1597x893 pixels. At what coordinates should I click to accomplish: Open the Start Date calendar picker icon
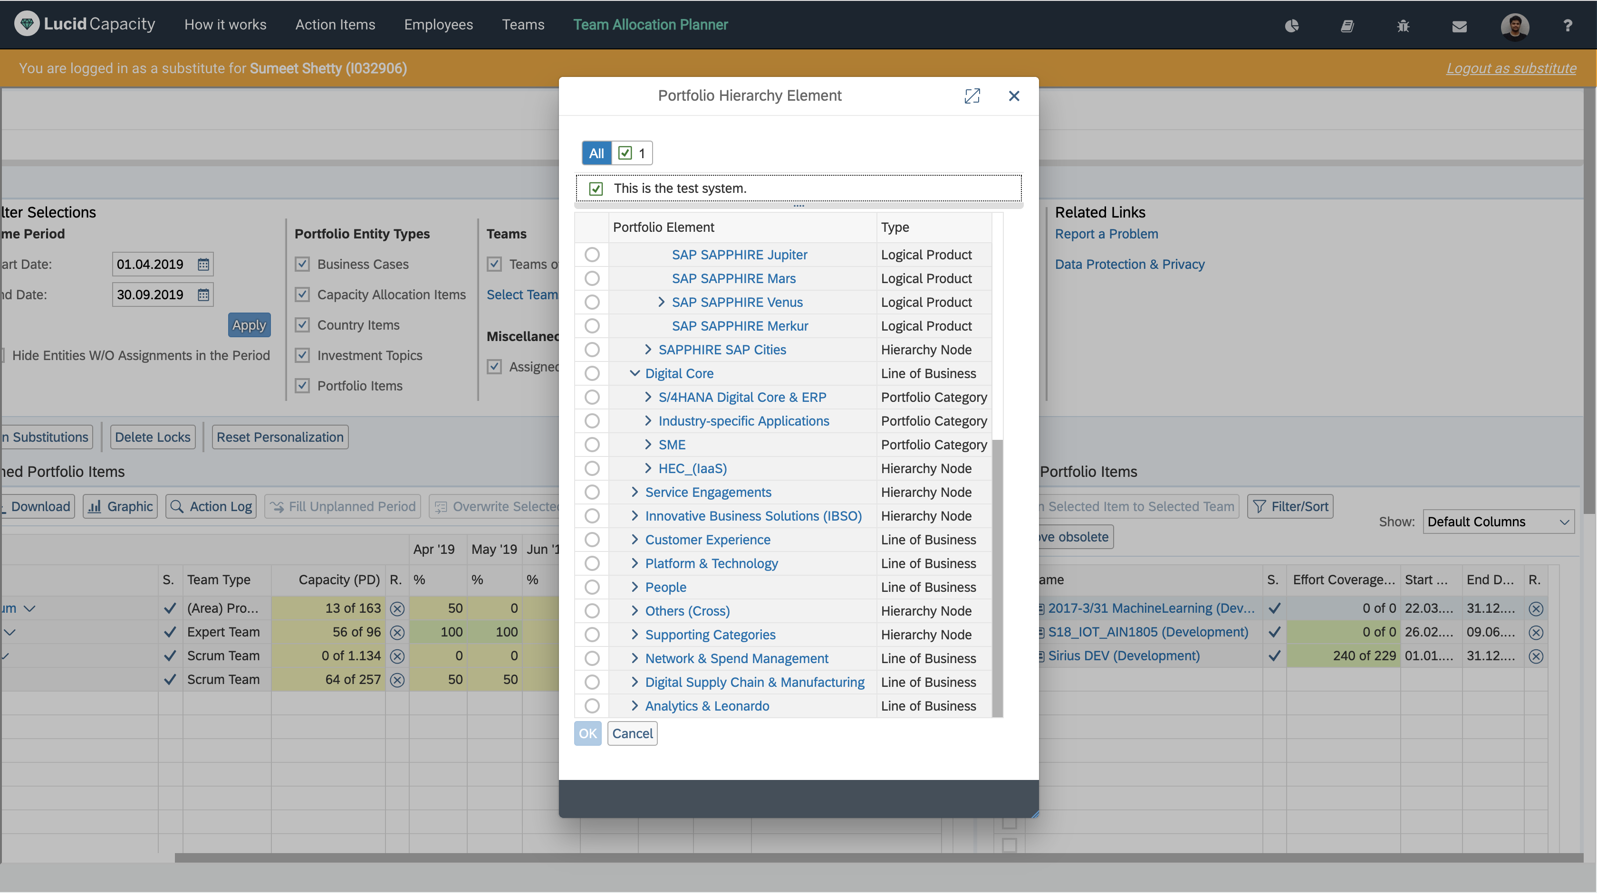pyautogui.click(x=203, y=265)
